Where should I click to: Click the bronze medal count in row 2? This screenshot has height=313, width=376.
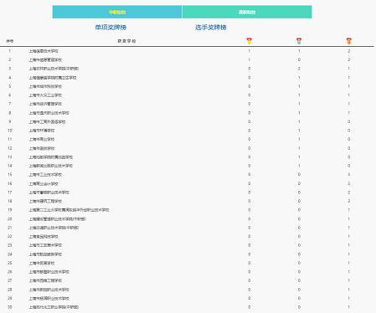(x=349, y=59)
